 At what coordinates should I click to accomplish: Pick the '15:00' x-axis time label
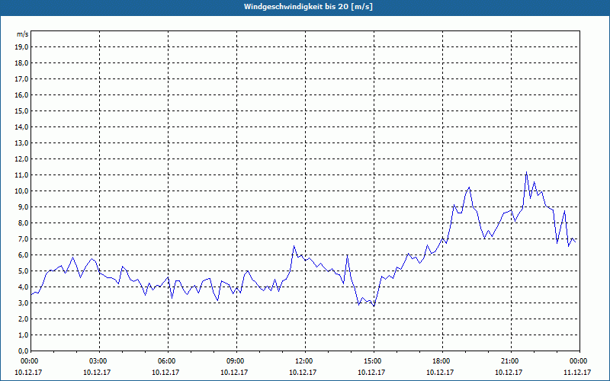coord(374,361)
